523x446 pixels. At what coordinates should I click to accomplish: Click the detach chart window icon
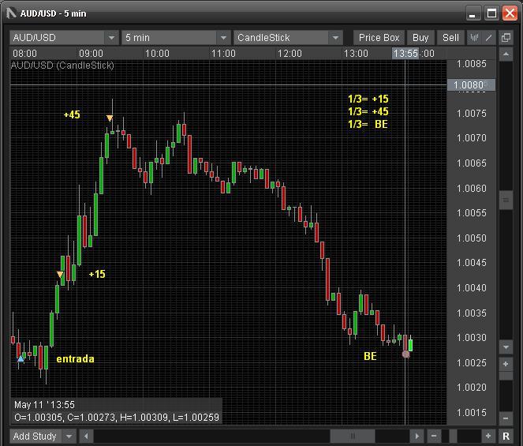coord(506,38)
